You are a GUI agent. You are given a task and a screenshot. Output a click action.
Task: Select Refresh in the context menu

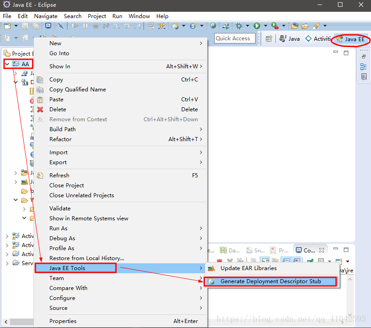pos(120,176)
